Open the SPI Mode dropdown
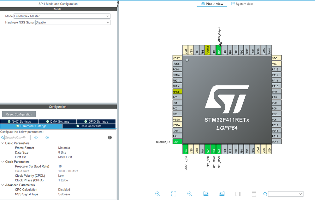The image size is (315, 200). tap(62, 16)
